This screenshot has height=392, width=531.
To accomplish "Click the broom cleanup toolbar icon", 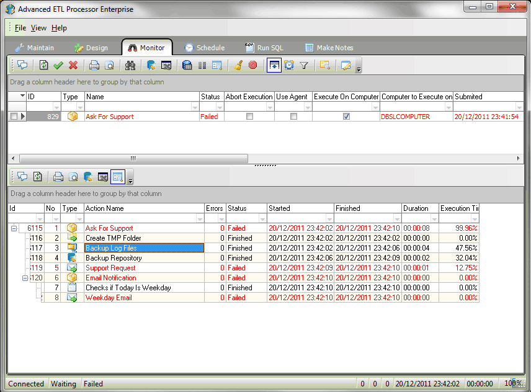I will 238,65.
